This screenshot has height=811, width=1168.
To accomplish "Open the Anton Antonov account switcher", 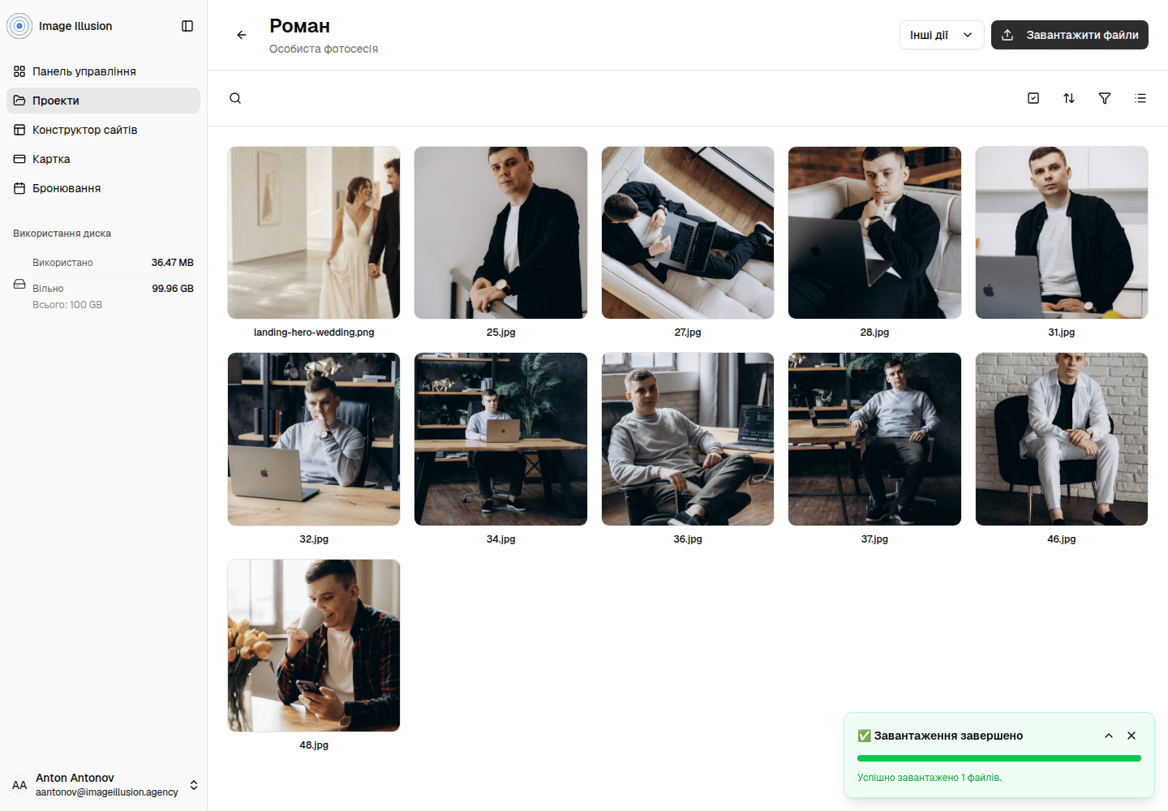I will 104,785.
